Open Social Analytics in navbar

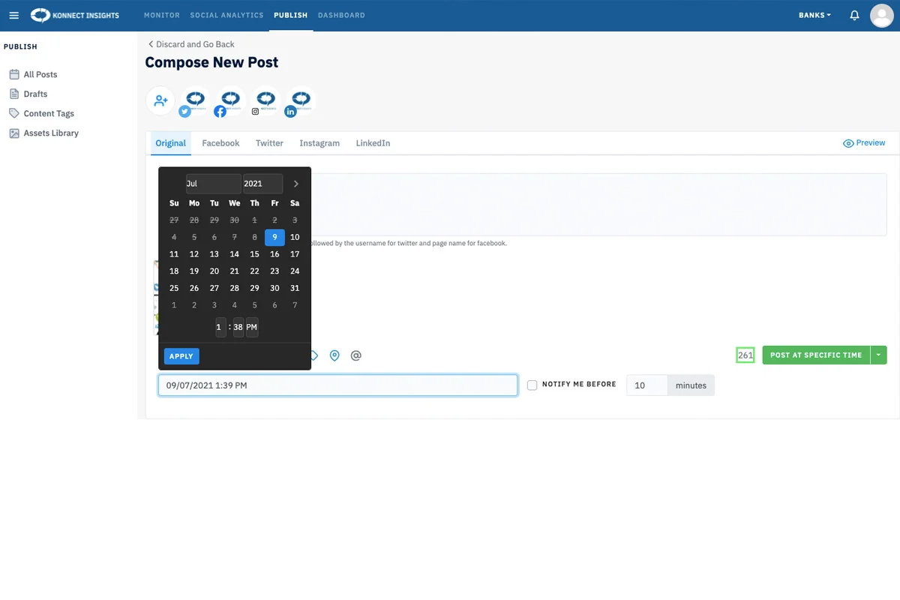[x=226, y=15]
